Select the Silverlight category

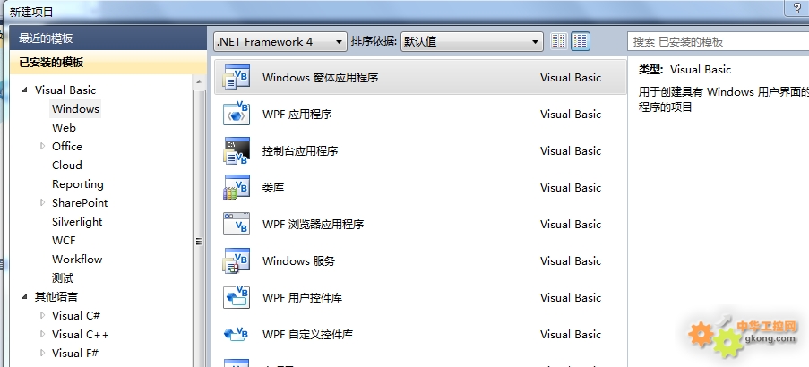coord(77,222)
